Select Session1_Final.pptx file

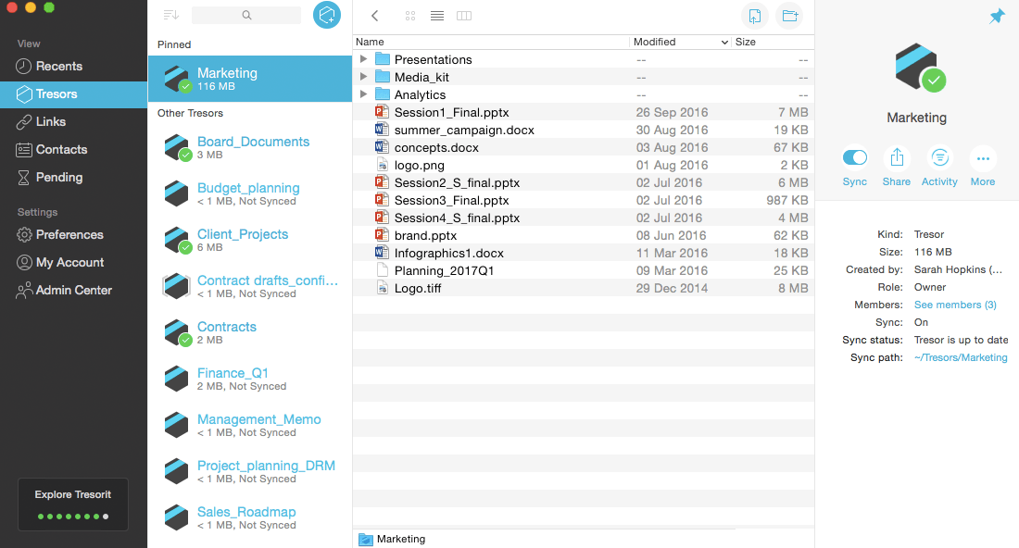[583, 112]
